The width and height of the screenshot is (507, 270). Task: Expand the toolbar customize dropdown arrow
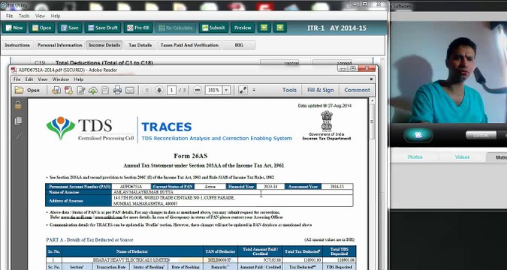[x=254, y=90]
